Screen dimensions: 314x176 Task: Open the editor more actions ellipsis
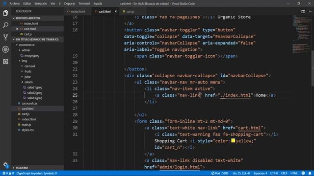311,11
